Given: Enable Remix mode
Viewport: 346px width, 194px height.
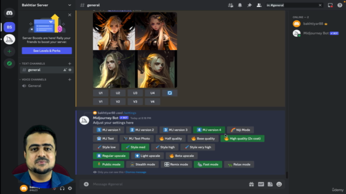Looking at the screenshot, I should 176,164.
